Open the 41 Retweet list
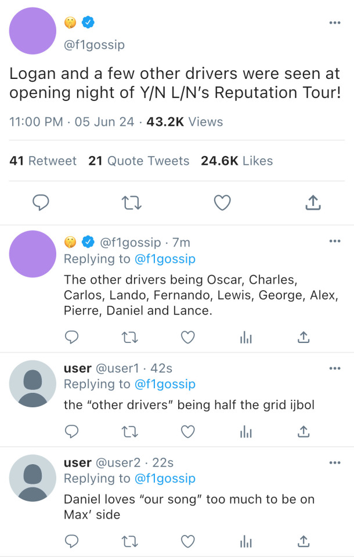The height and width of the screenshot is (557, 354). tap(43, 161)
